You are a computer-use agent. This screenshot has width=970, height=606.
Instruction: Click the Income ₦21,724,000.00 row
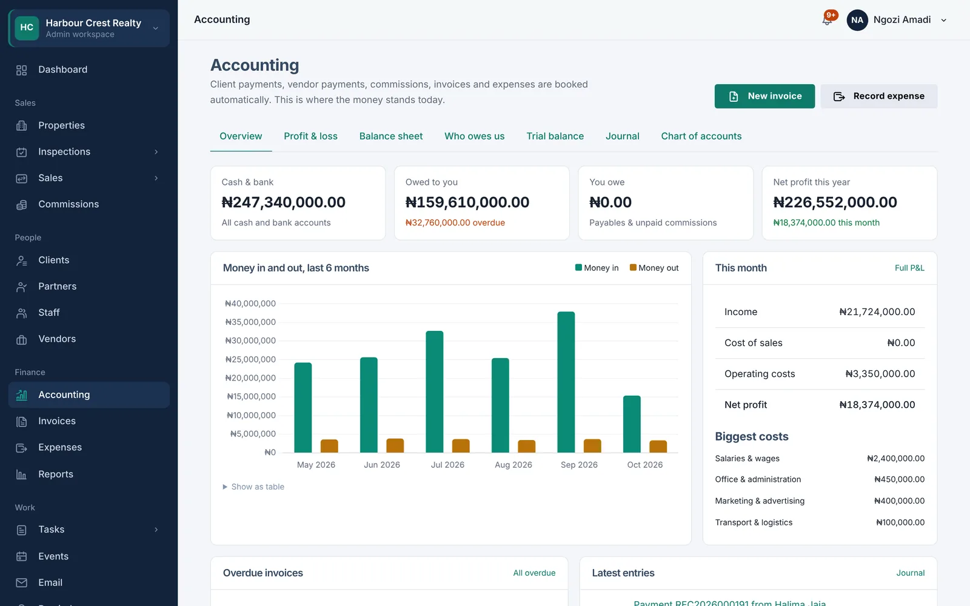820,312
